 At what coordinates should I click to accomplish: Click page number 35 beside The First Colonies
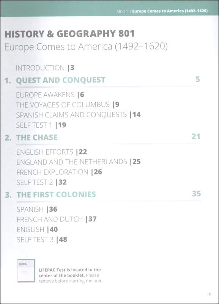point(196,193)
